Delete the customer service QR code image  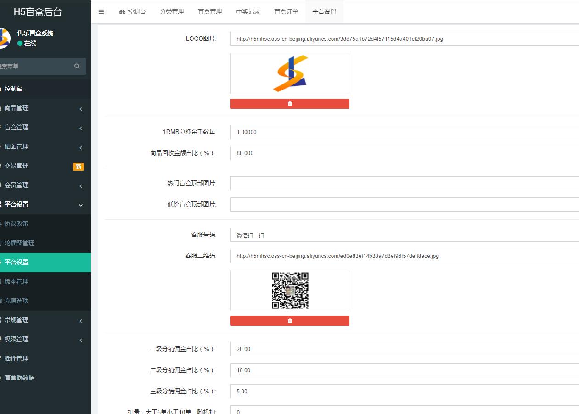tap(290, 321)
